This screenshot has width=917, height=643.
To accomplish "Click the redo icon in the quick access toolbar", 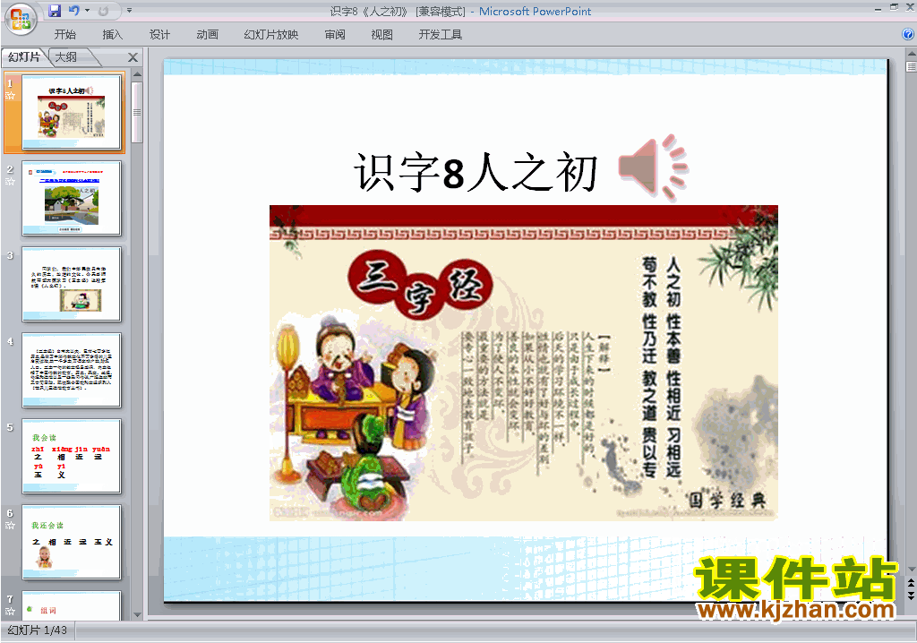I will (104, 11).
